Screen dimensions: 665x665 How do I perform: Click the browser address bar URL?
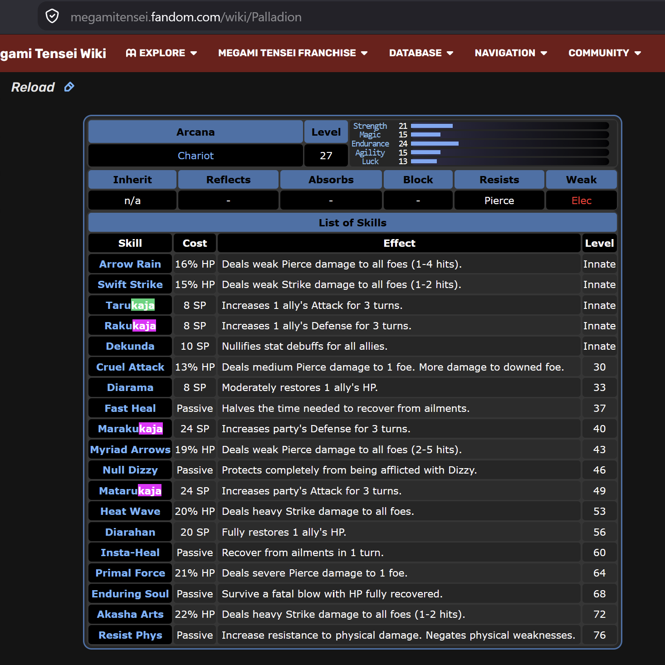(186, 17)
